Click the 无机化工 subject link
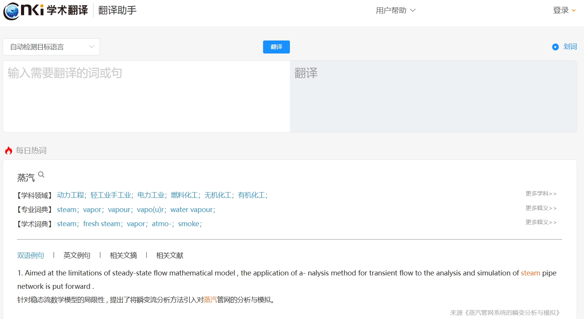The height and width of the screenshot is (319, 584). [218, 195]
